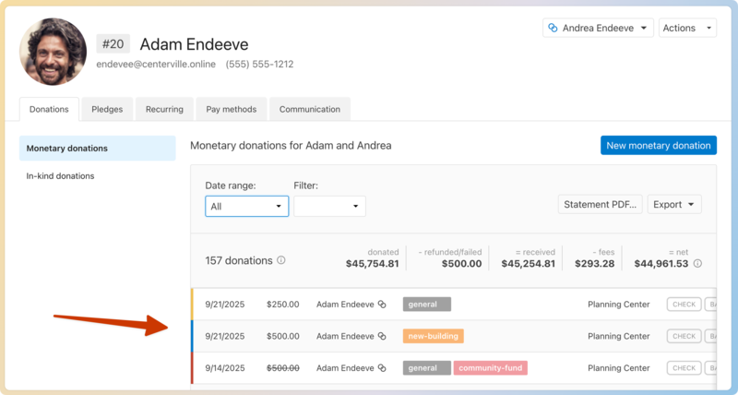738x395 pixels.
Task: Click the Statement PDF button
Action: (x=600, y=205)
